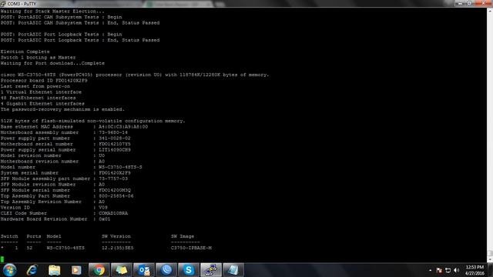Click CLEI Code Number value COMAD10BRA
Screen dimensions: 493x277
tap(113, 213)
